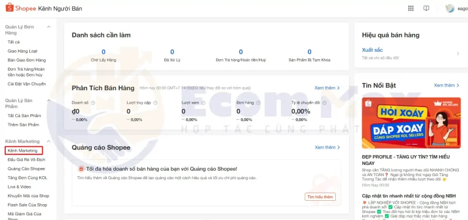Click Xem thêm in Quảng cáo Shopee
Image resolution: width=468 pixels, height=220 pixels.
tap(327, 147)
